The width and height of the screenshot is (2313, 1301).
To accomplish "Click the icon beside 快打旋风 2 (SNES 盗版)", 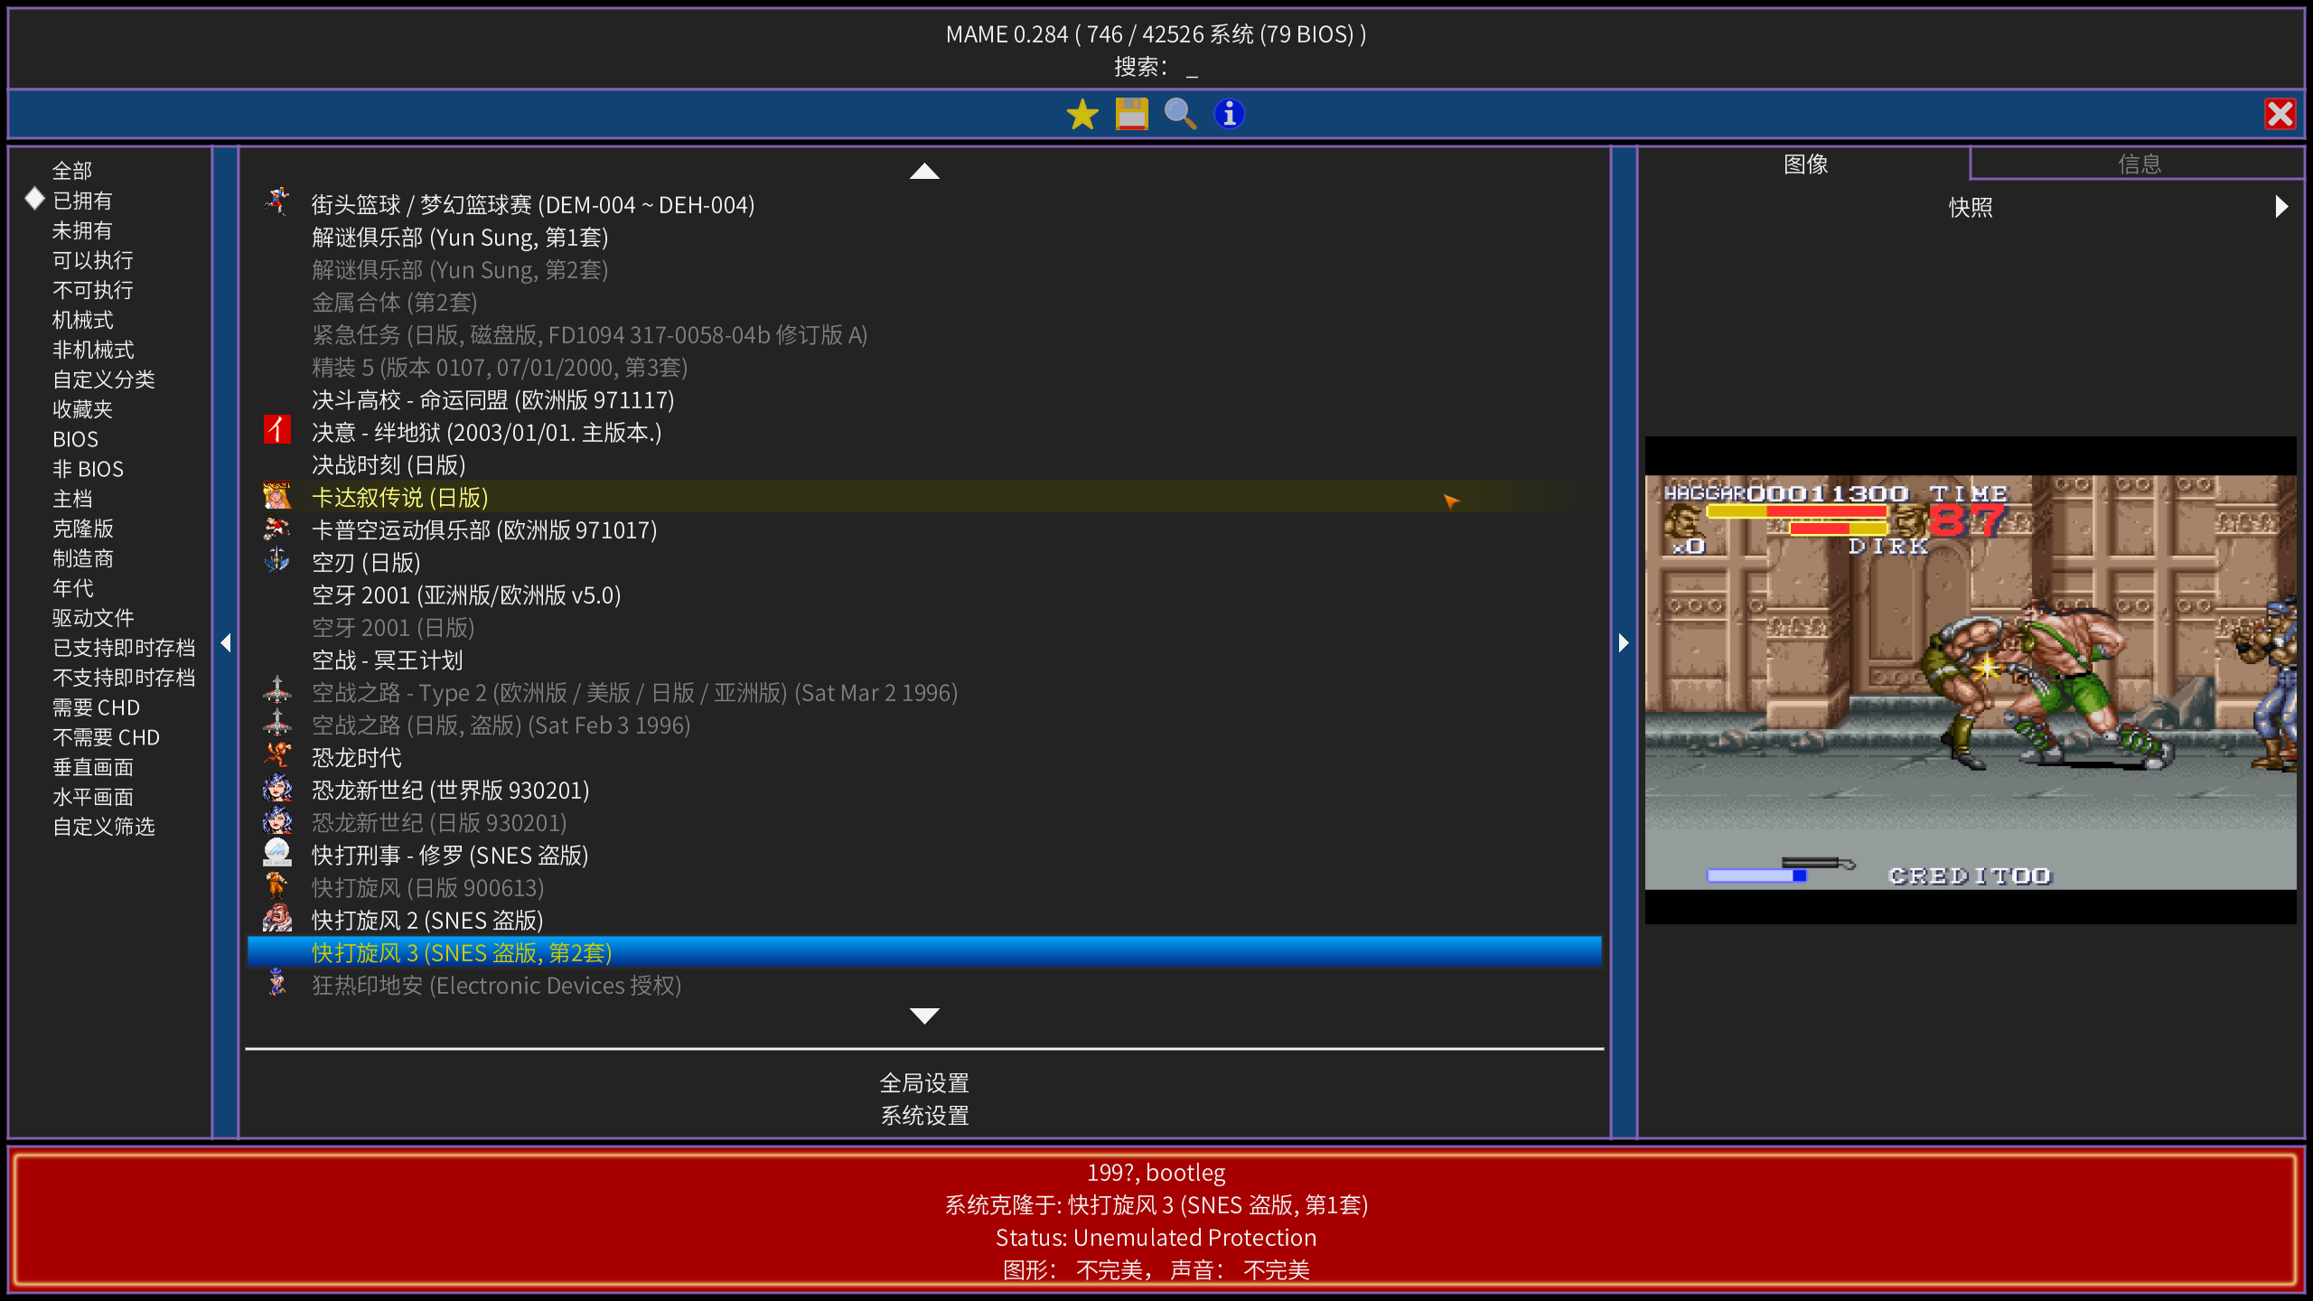I will [x=276, y=920].
